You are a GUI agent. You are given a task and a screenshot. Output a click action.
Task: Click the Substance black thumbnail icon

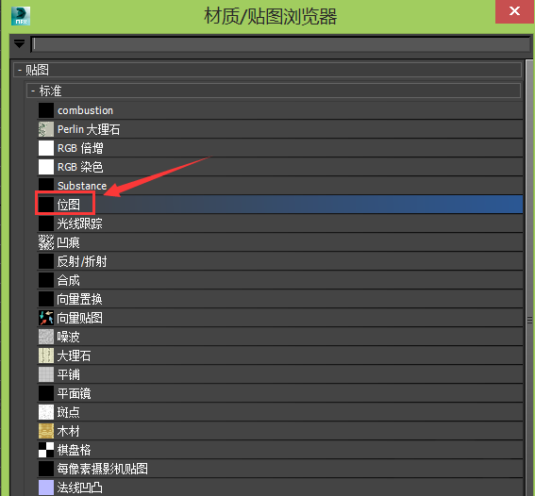(x=46, y=186)
